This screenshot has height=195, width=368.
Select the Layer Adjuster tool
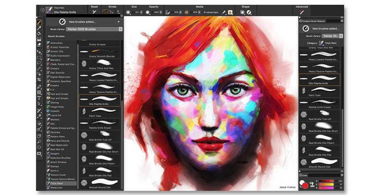[x=39, y=52]
